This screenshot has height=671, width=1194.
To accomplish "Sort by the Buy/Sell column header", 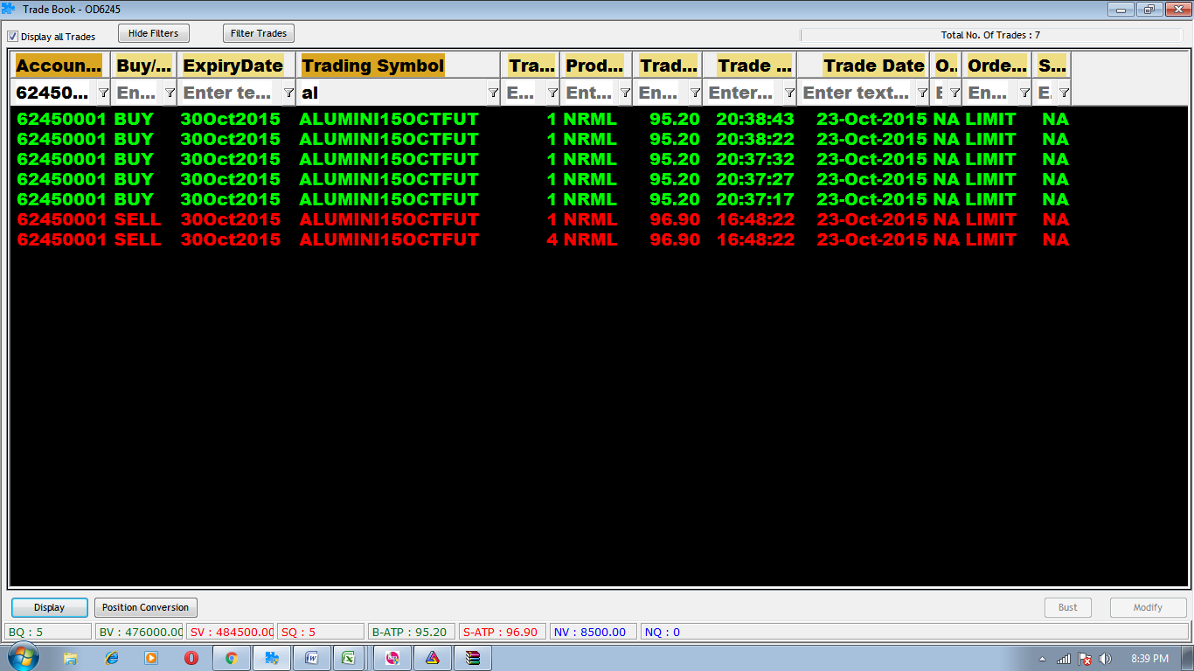I will tap(144, 66).
